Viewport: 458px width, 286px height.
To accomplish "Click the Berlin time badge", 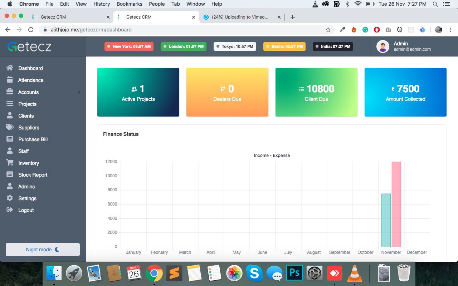I will (x=284, y=46).
